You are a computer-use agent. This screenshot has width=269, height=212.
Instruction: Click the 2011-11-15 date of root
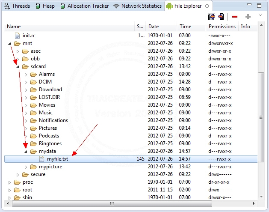pos(160,190)
